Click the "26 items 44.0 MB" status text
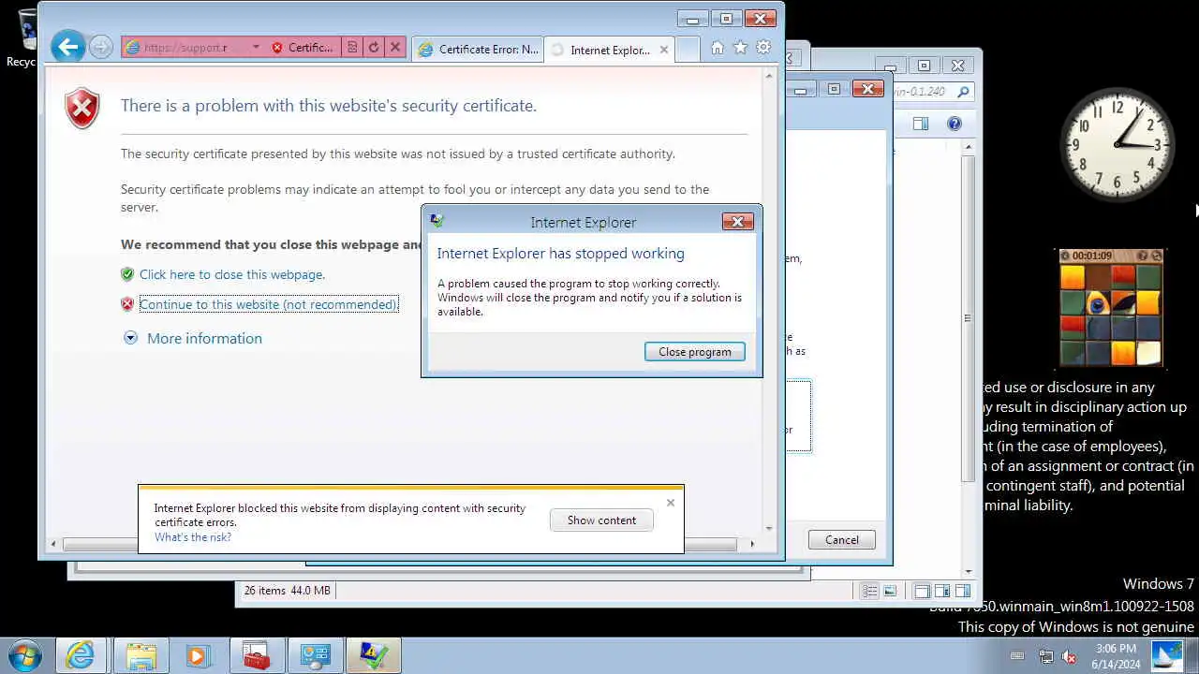 (x=287, y=591)
